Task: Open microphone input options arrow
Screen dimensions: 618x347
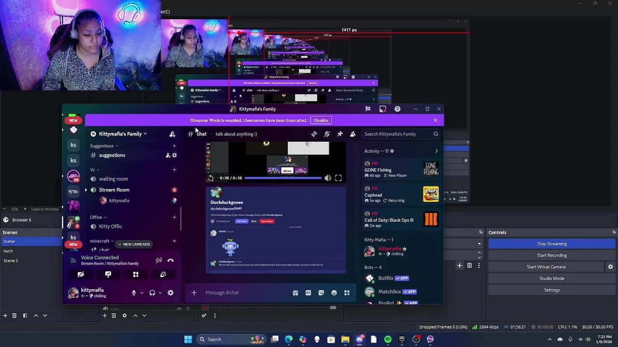Action: pyautogui.click(x=141, y=293)
